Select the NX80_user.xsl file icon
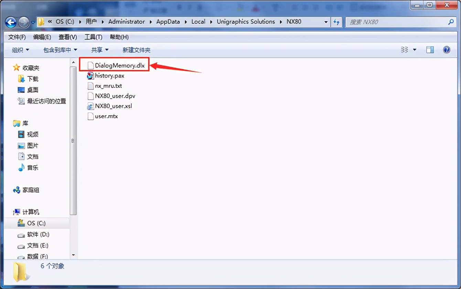The height and width of the screenshot is (289, 461). pos(90,106)
